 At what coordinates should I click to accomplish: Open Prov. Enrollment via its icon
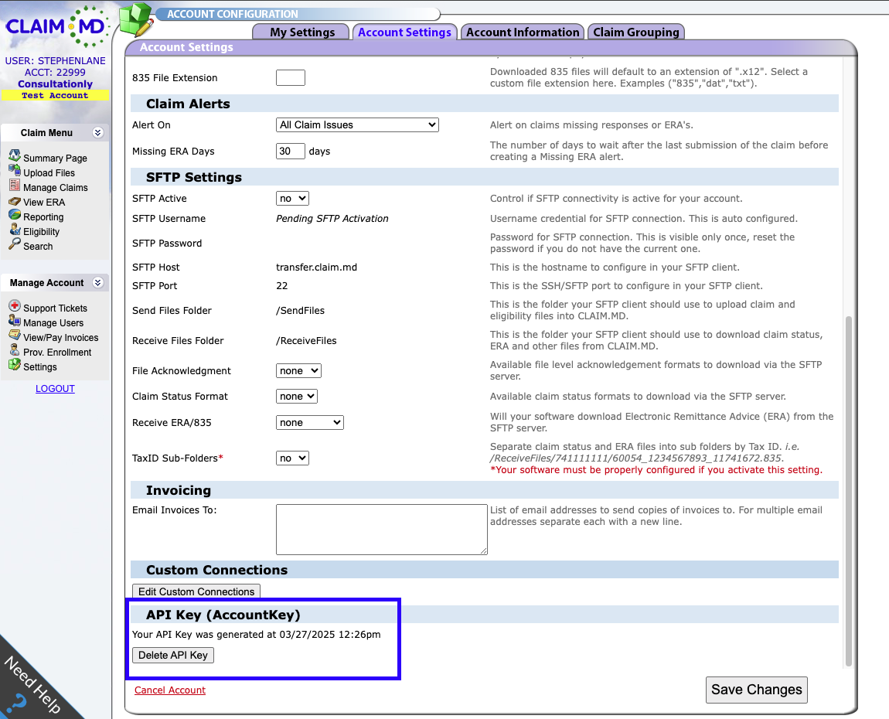(15, 351)
